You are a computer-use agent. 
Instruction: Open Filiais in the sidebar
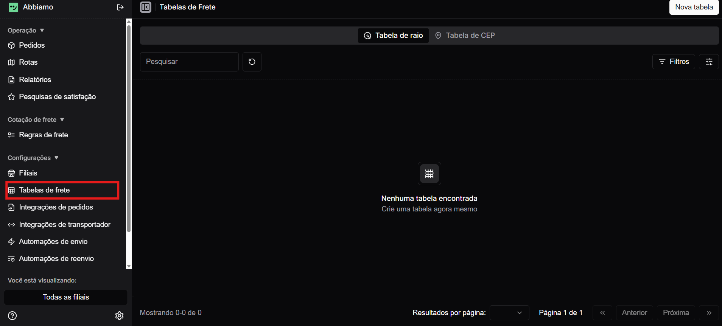(x=28, y=173)
